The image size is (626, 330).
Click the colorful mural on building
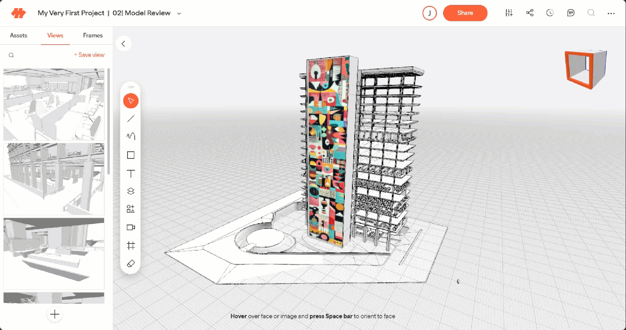tap(327, 151)
